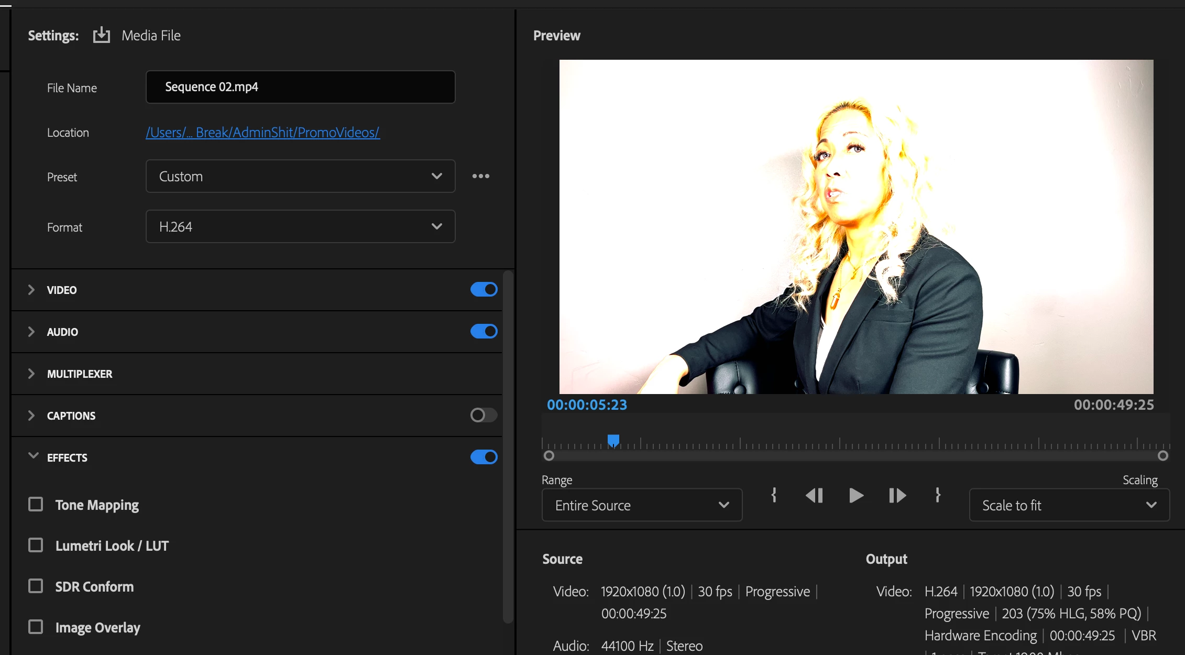Viewport: 1185px width, 655px height.
Task: Step forward one frame
Action: point(897,495)
